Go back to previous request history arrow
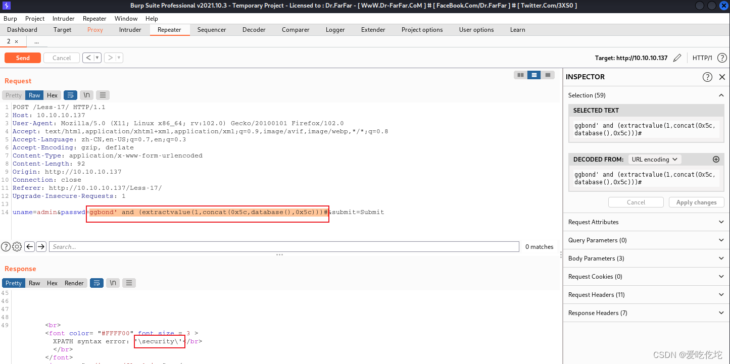This screenshot has height=364, width=730. click(88, 58)
